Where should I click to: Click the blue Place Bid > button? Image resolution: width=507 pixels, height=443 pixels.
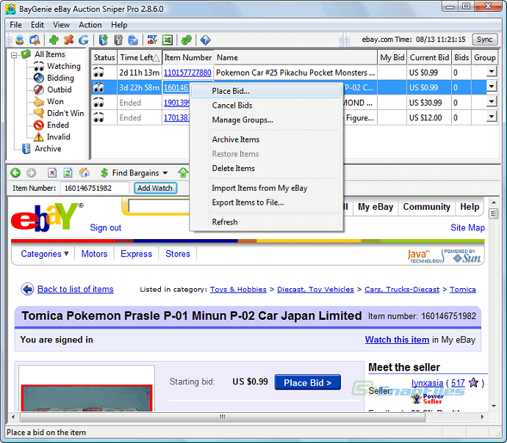[x=307, y=383]
